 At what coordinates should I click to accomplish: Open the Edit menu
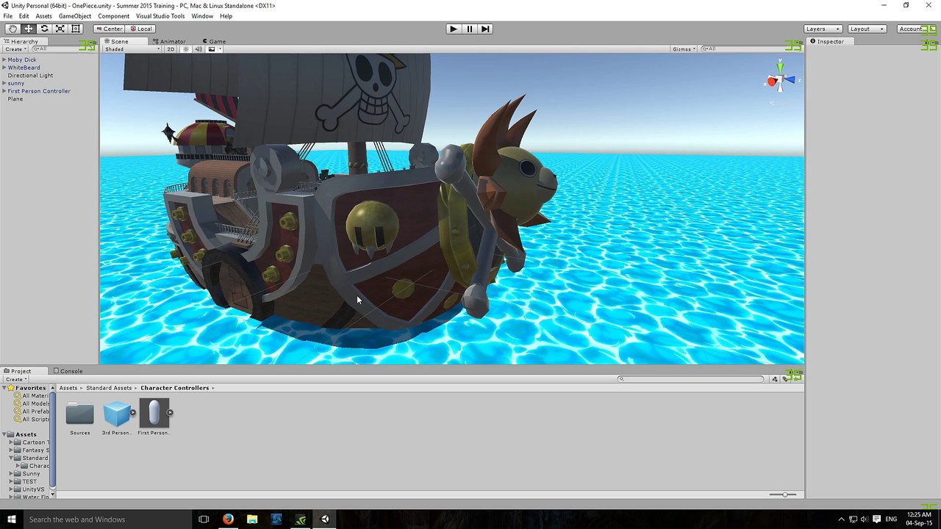point(24,16)
